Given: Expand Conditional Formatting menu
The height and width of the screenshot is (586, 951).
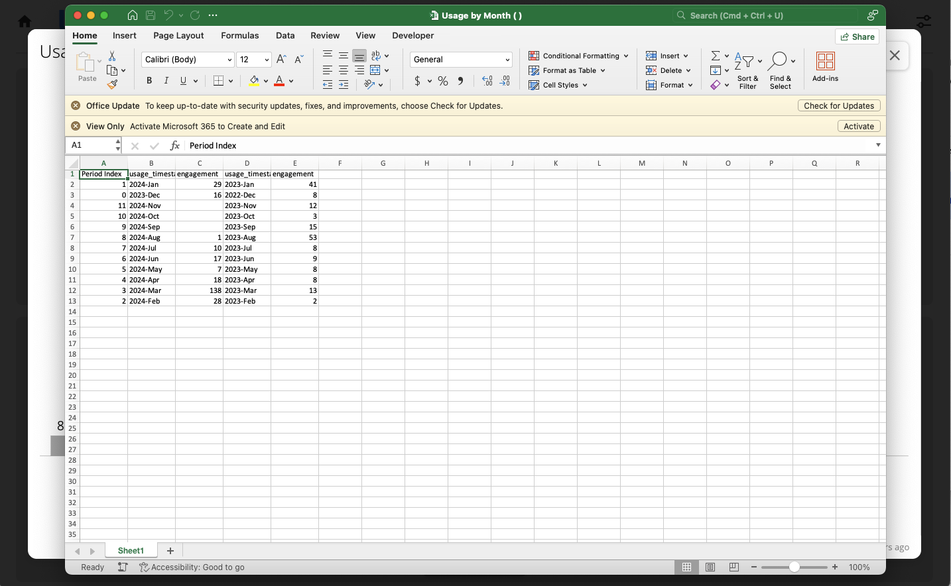Looking at the screenshot, I should (x=625, y=56).
